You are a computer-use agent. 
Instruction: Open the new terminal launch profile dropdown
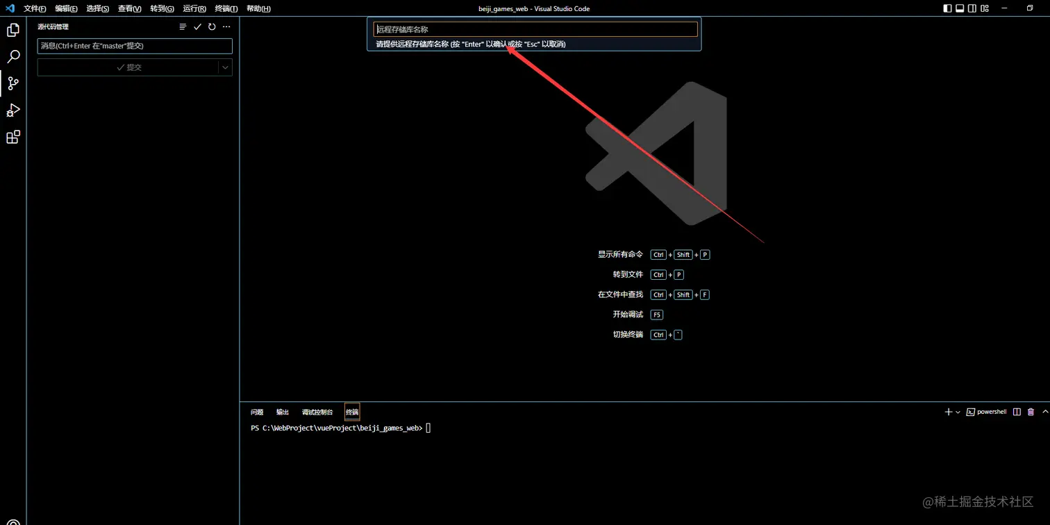click(958, 412)
